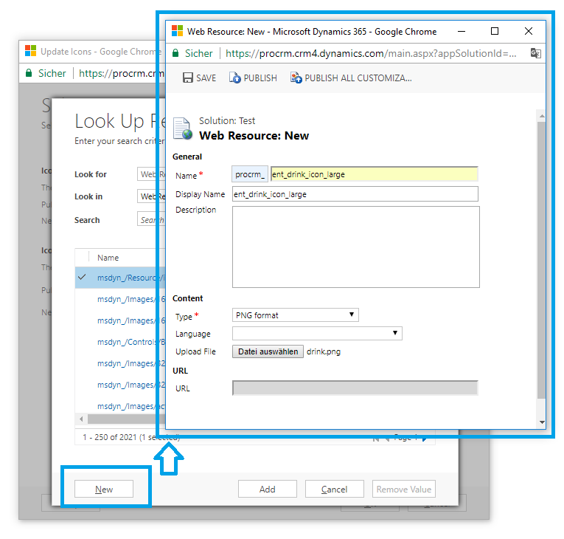This screenshot has height=539, width=564.
Task: Click the Google Translate icon in address bar
Action: pyautogui.click(x=535, y=53)
